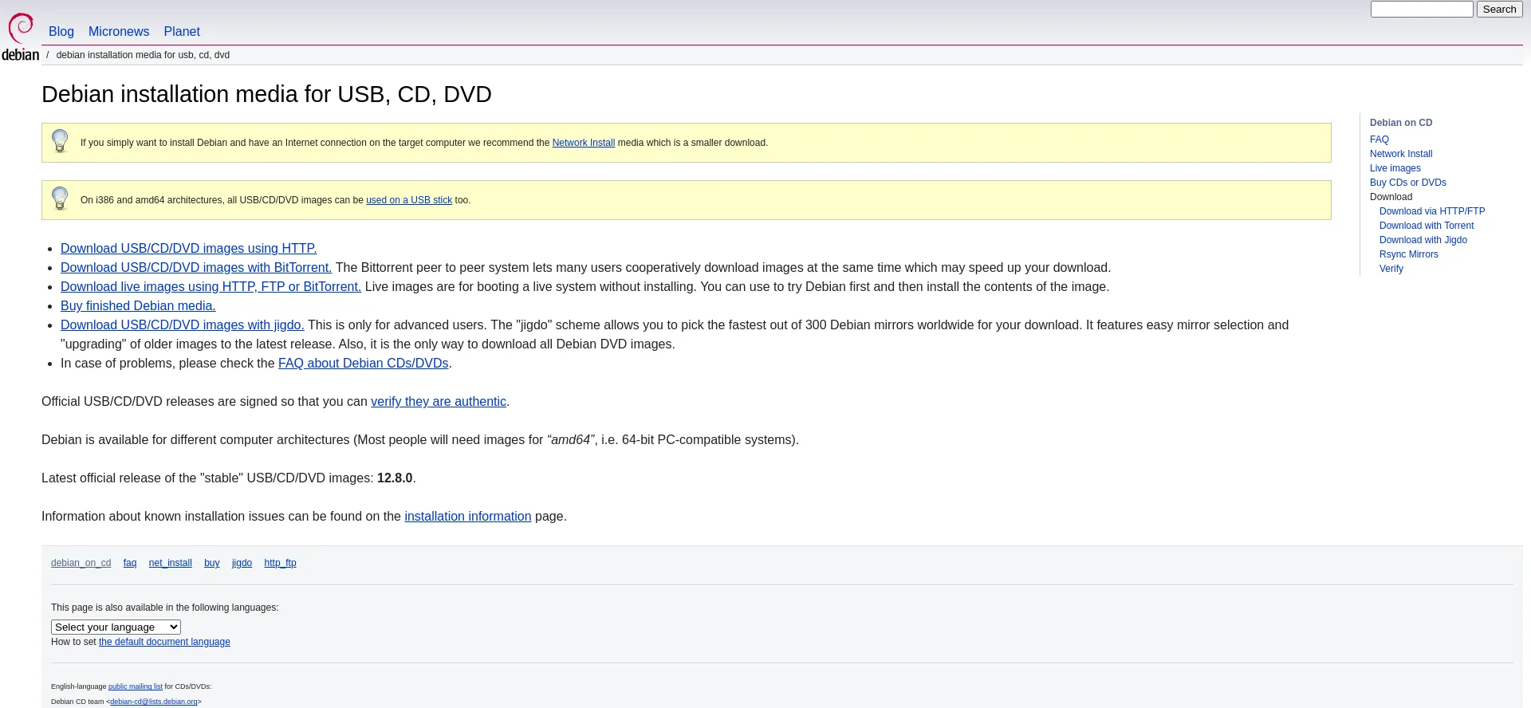This screenshot has height=708, width=1531.
Task: Click the breadcrumb text for installation media
Action: coord(143,55)
